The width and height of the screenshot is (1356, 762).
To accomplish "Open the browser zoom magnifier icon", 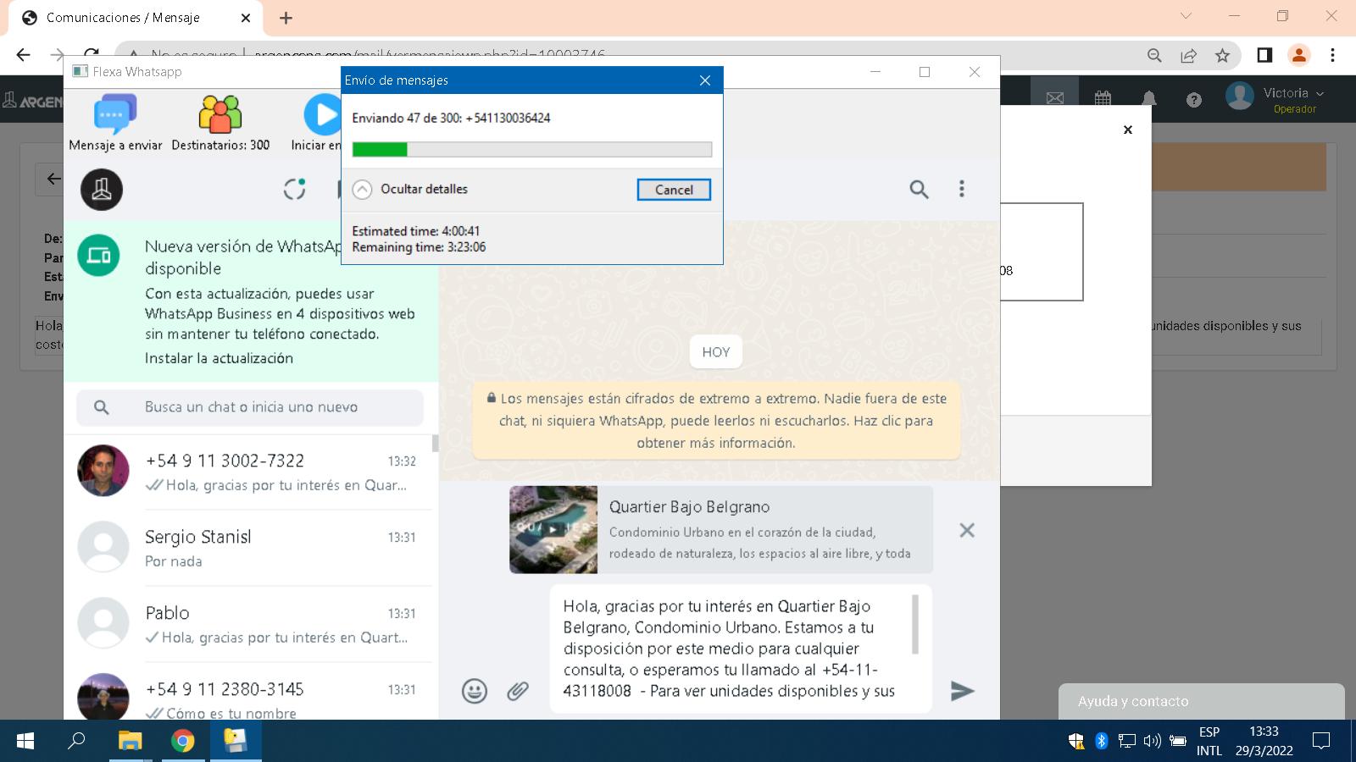I will pos(1154,55).
